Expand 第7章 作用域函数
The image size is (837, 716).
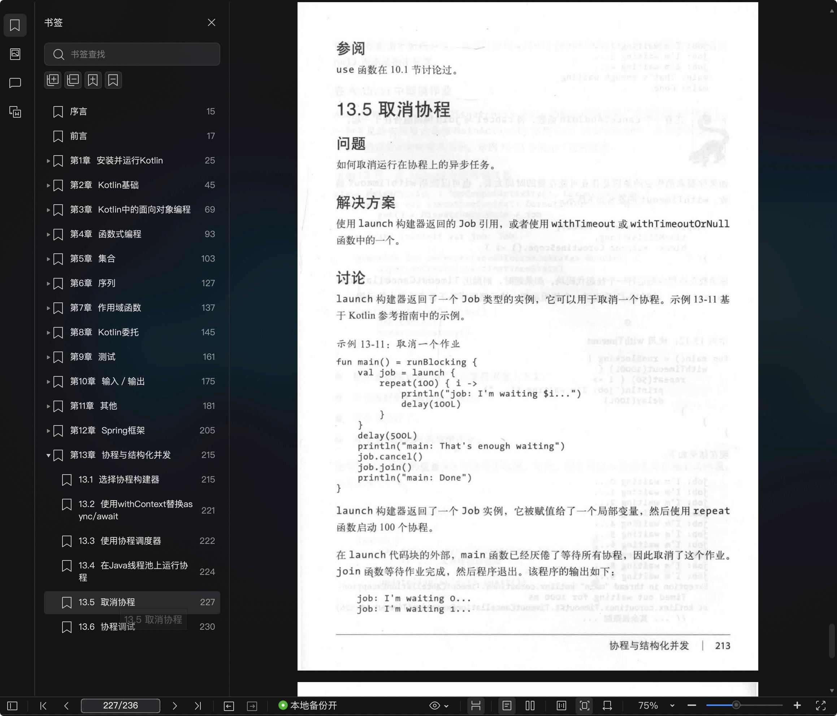48,308
